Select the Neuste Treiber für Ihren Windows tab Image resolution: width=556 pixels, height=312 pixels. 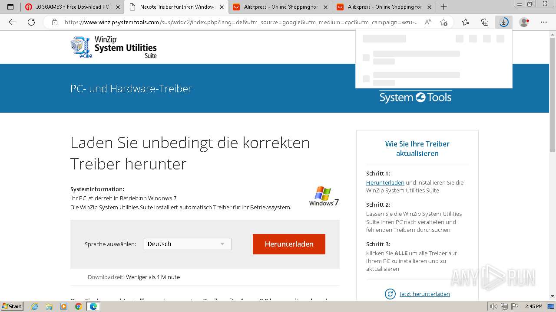pyautogui.click(x=176, y=7)
